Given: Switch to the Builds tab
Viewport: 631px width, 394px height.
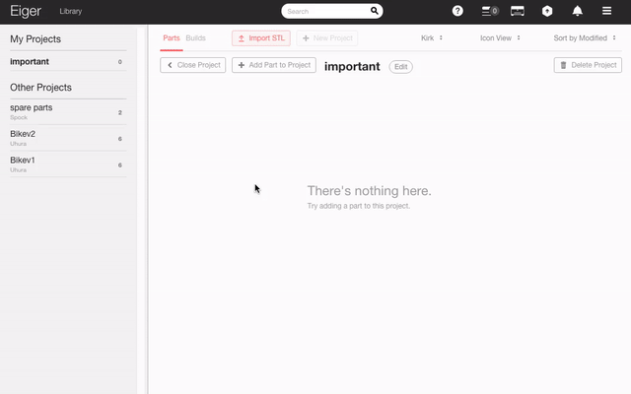Looking at the screenshot, I should pos(195,38).
